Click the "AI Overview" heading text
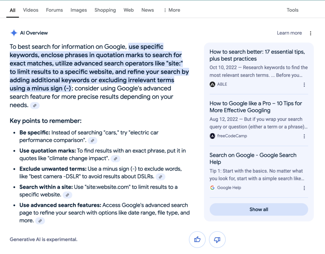 pos(34,33)
